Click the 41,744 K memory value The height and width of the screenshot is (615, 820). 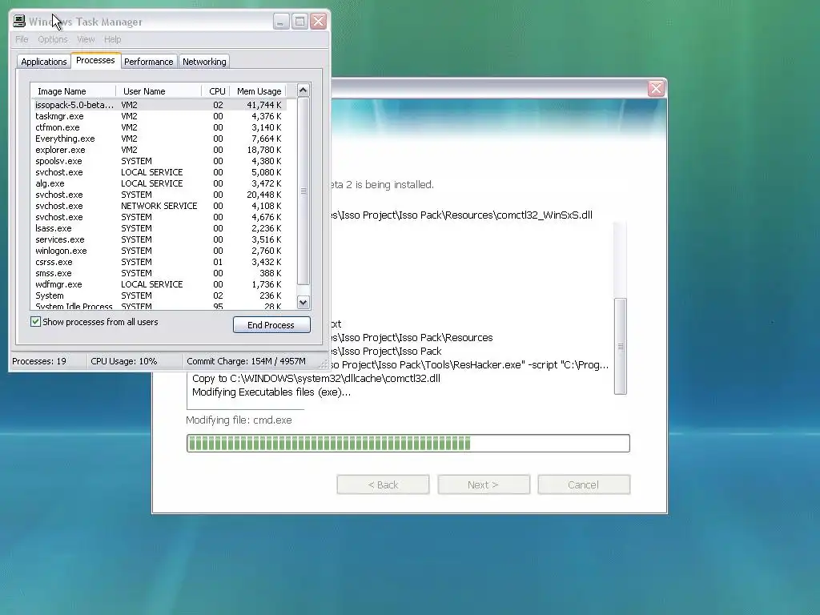pos(264,105)
